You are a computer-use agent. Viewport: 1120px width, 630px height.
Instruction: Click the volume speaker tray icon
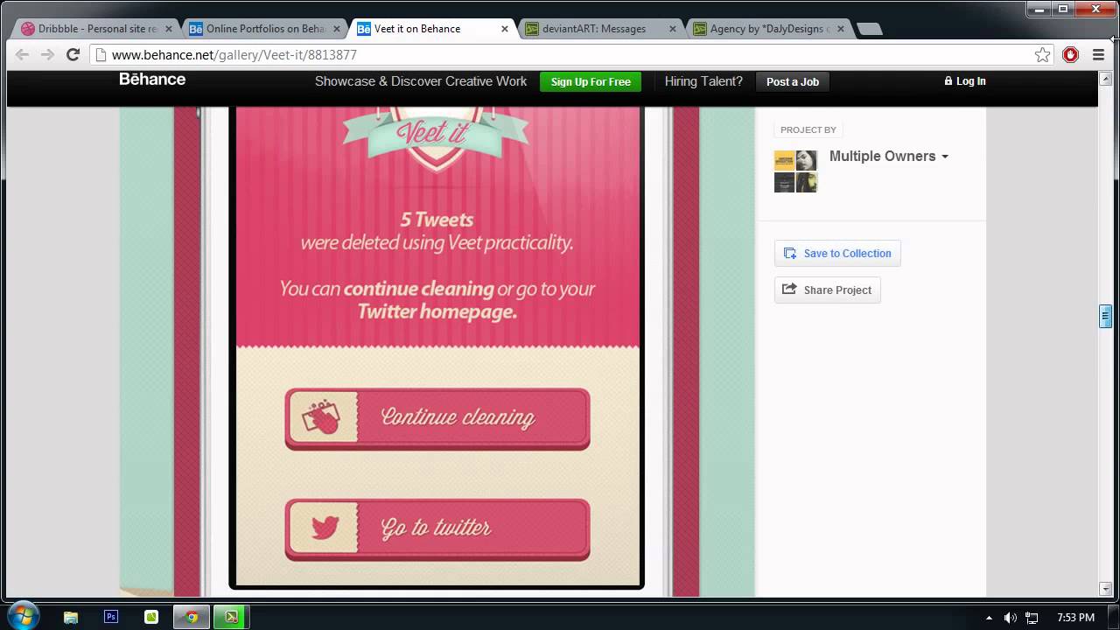(x=1011, y=617)
